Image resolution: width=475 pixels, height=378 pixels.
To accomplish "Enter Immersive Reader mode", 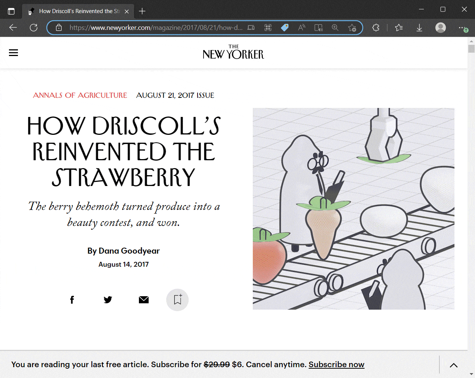I will coord(319,27).
